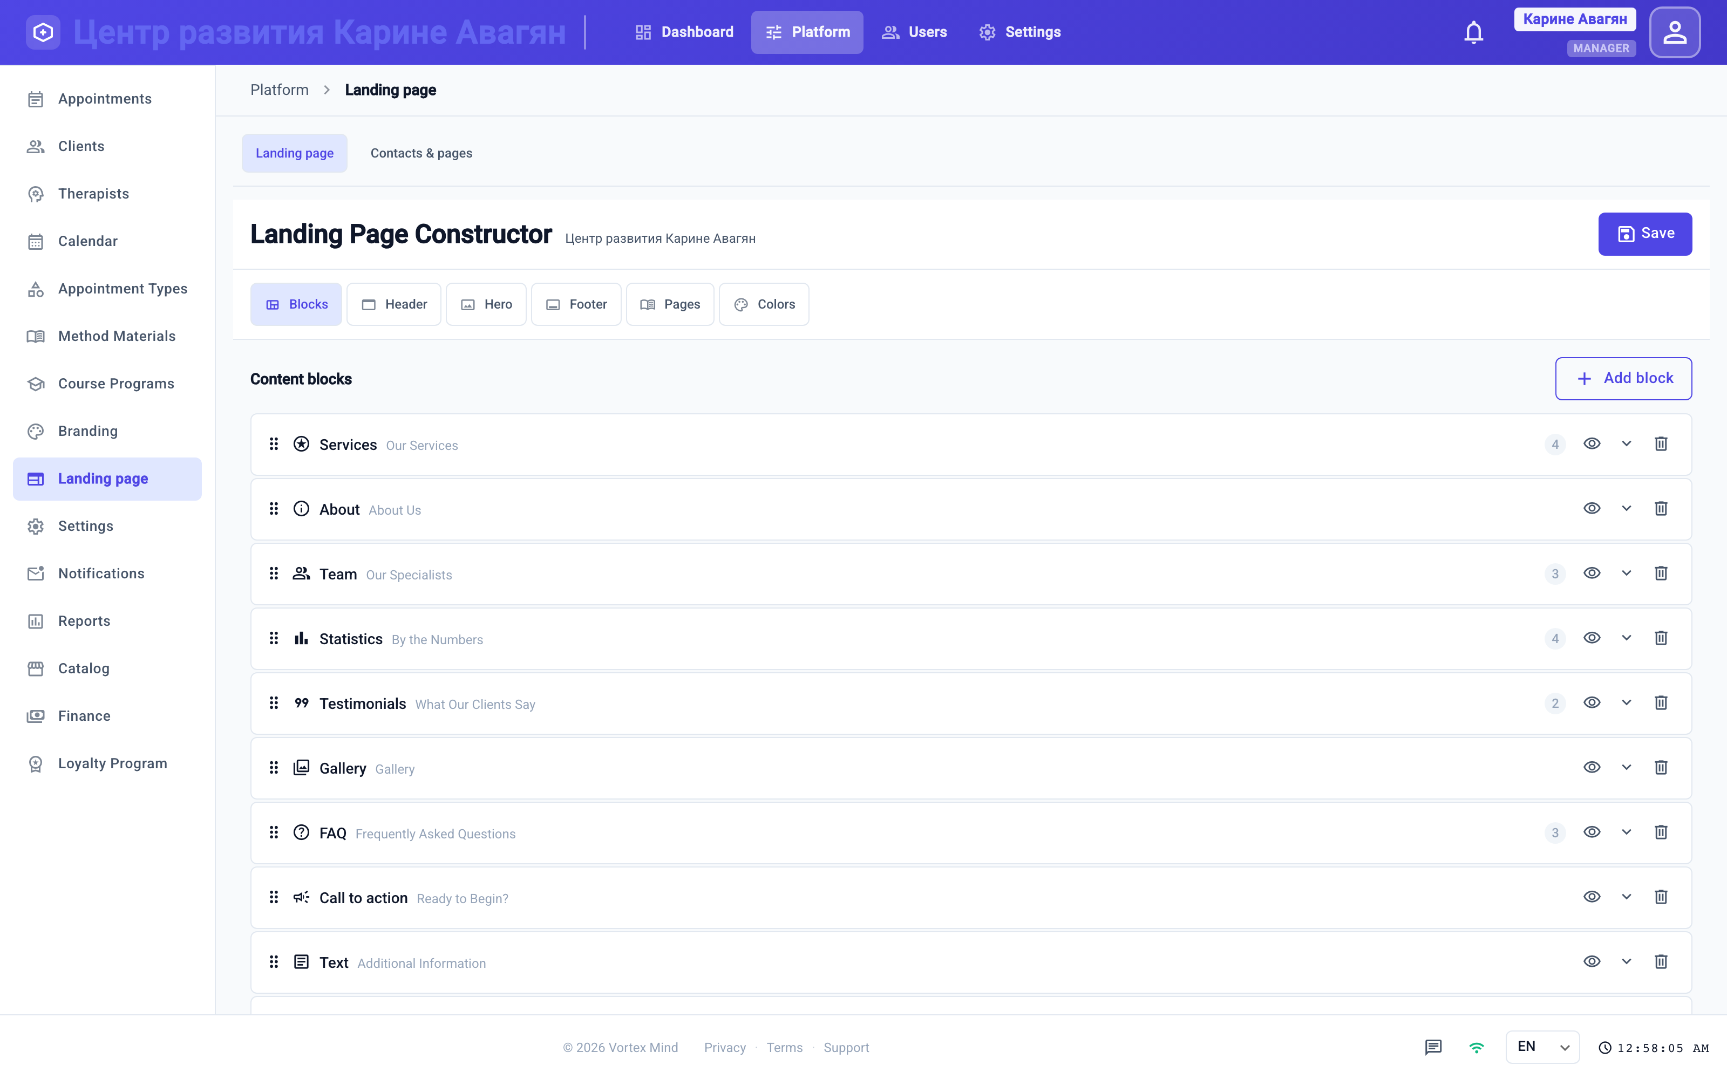Toggle visibility of the Text block

point(1592,962)
